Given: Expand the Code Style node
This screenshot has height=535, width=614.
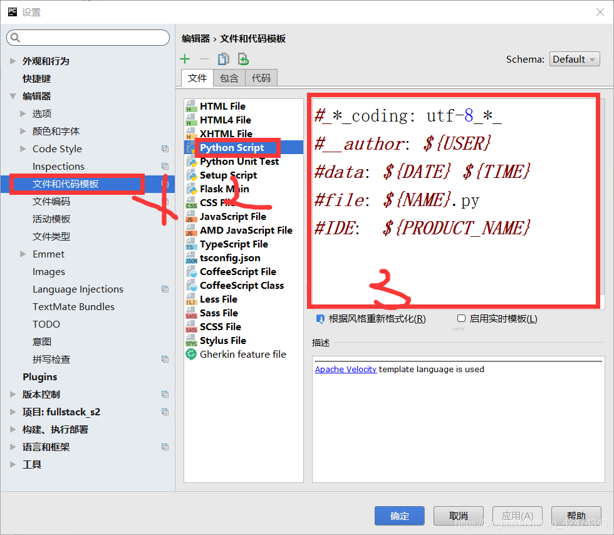Looking at the screenshot, I should coord(23,149).
